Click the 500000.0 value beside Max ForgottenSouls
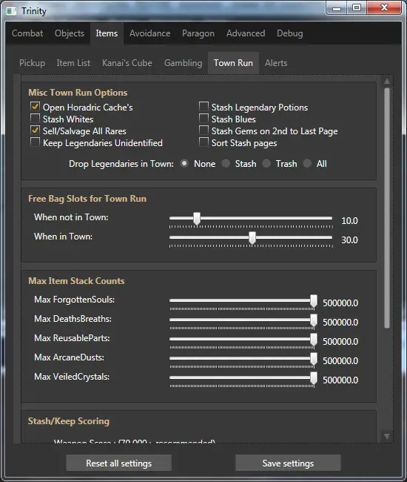Screen dimensions: 407x482 [x=340, y=303]
